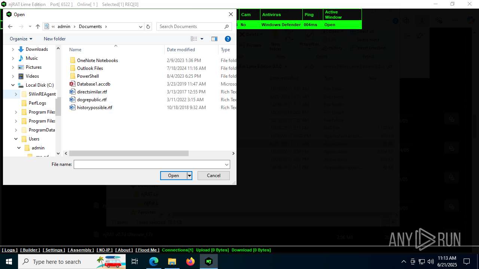The image size is (479, 269).
Task: Open the njRAT Logs menu
Action: click(10, 250)
